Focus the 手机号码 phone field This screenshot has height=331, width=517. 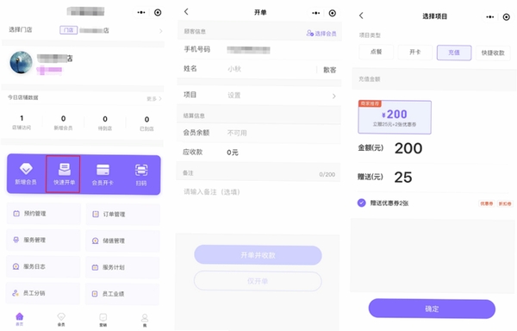point(259,49)
